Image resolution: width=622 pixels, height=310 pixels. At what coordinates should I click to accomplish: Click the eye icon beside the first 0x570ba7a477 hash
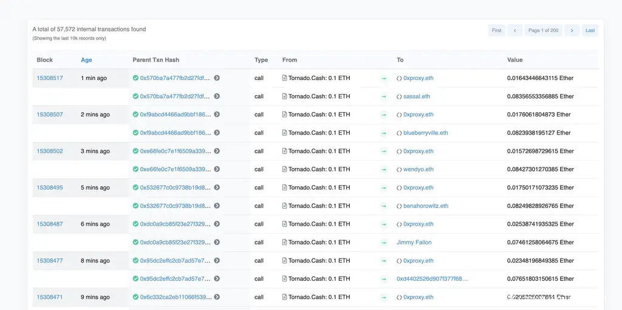pos(217,78)
